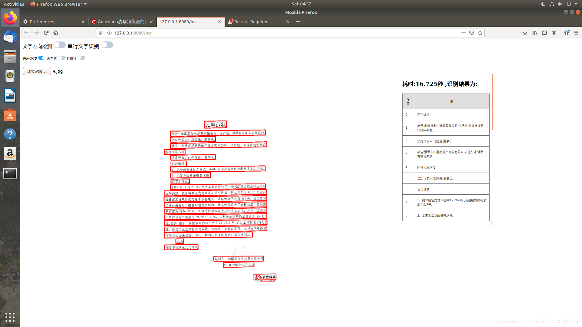Toggle the sidebar view icon
The width and height of the screenshot is (582, 327).
click(x=544, y=33)
